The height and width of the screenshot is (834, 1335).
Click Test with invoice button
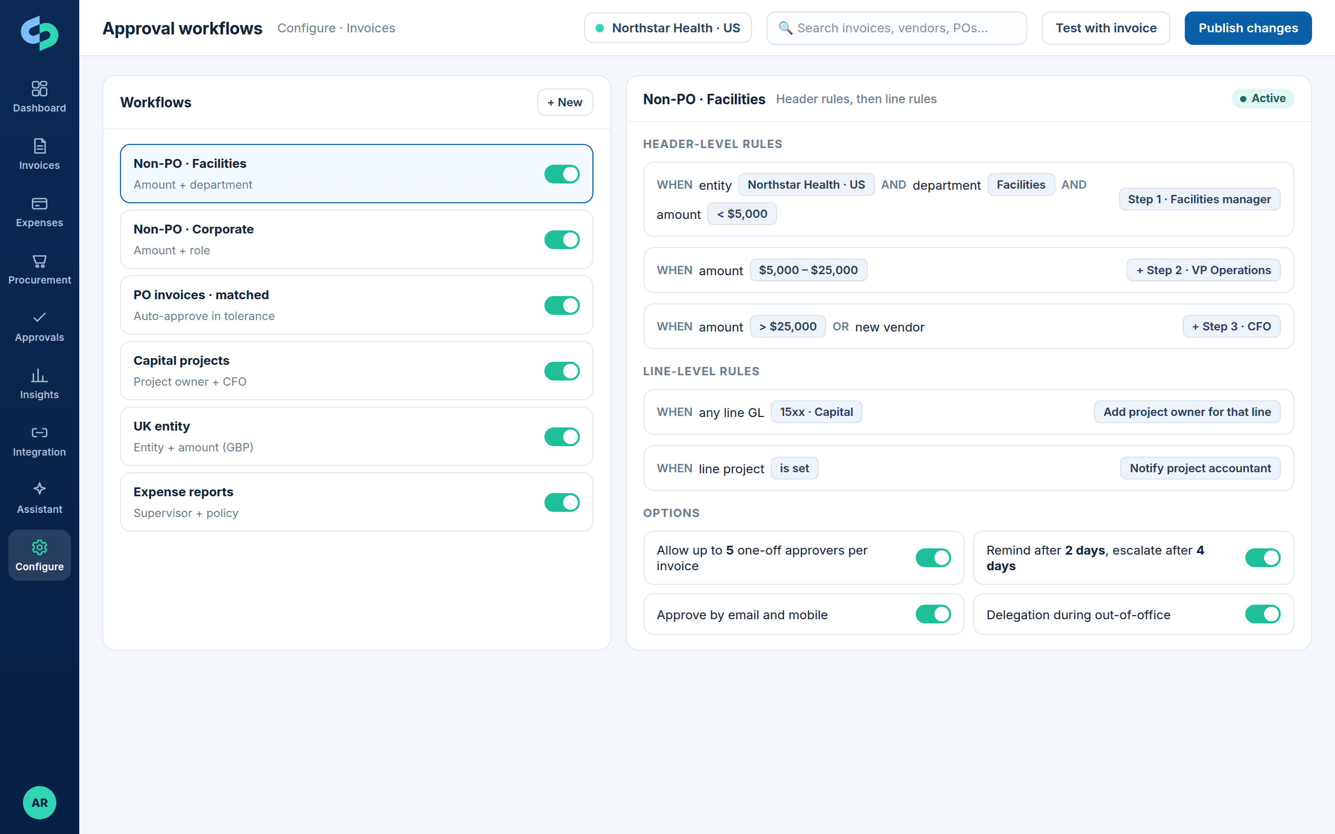1106,28
